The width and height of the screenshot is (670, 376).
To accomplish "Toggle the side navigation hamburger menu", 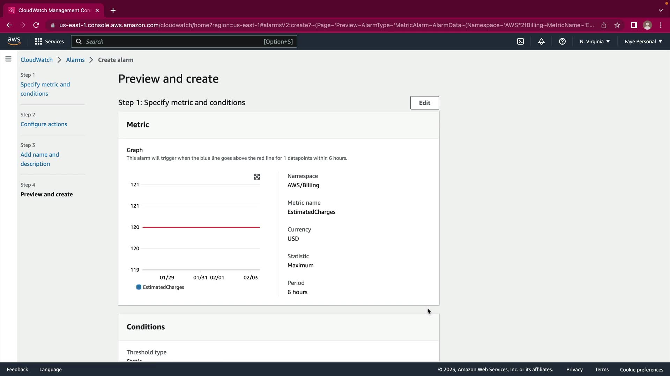I will (8, 59).
